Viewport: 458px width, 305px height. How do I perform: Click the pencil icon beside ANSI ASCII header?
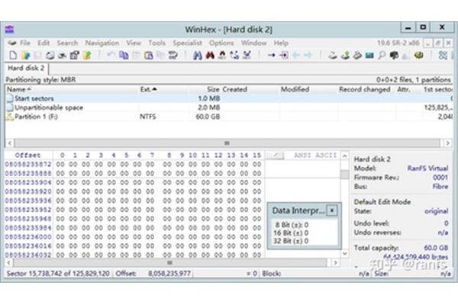[x=275, y=156]
